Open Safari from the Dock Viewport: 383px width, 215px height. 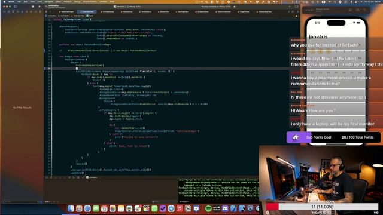87,208
